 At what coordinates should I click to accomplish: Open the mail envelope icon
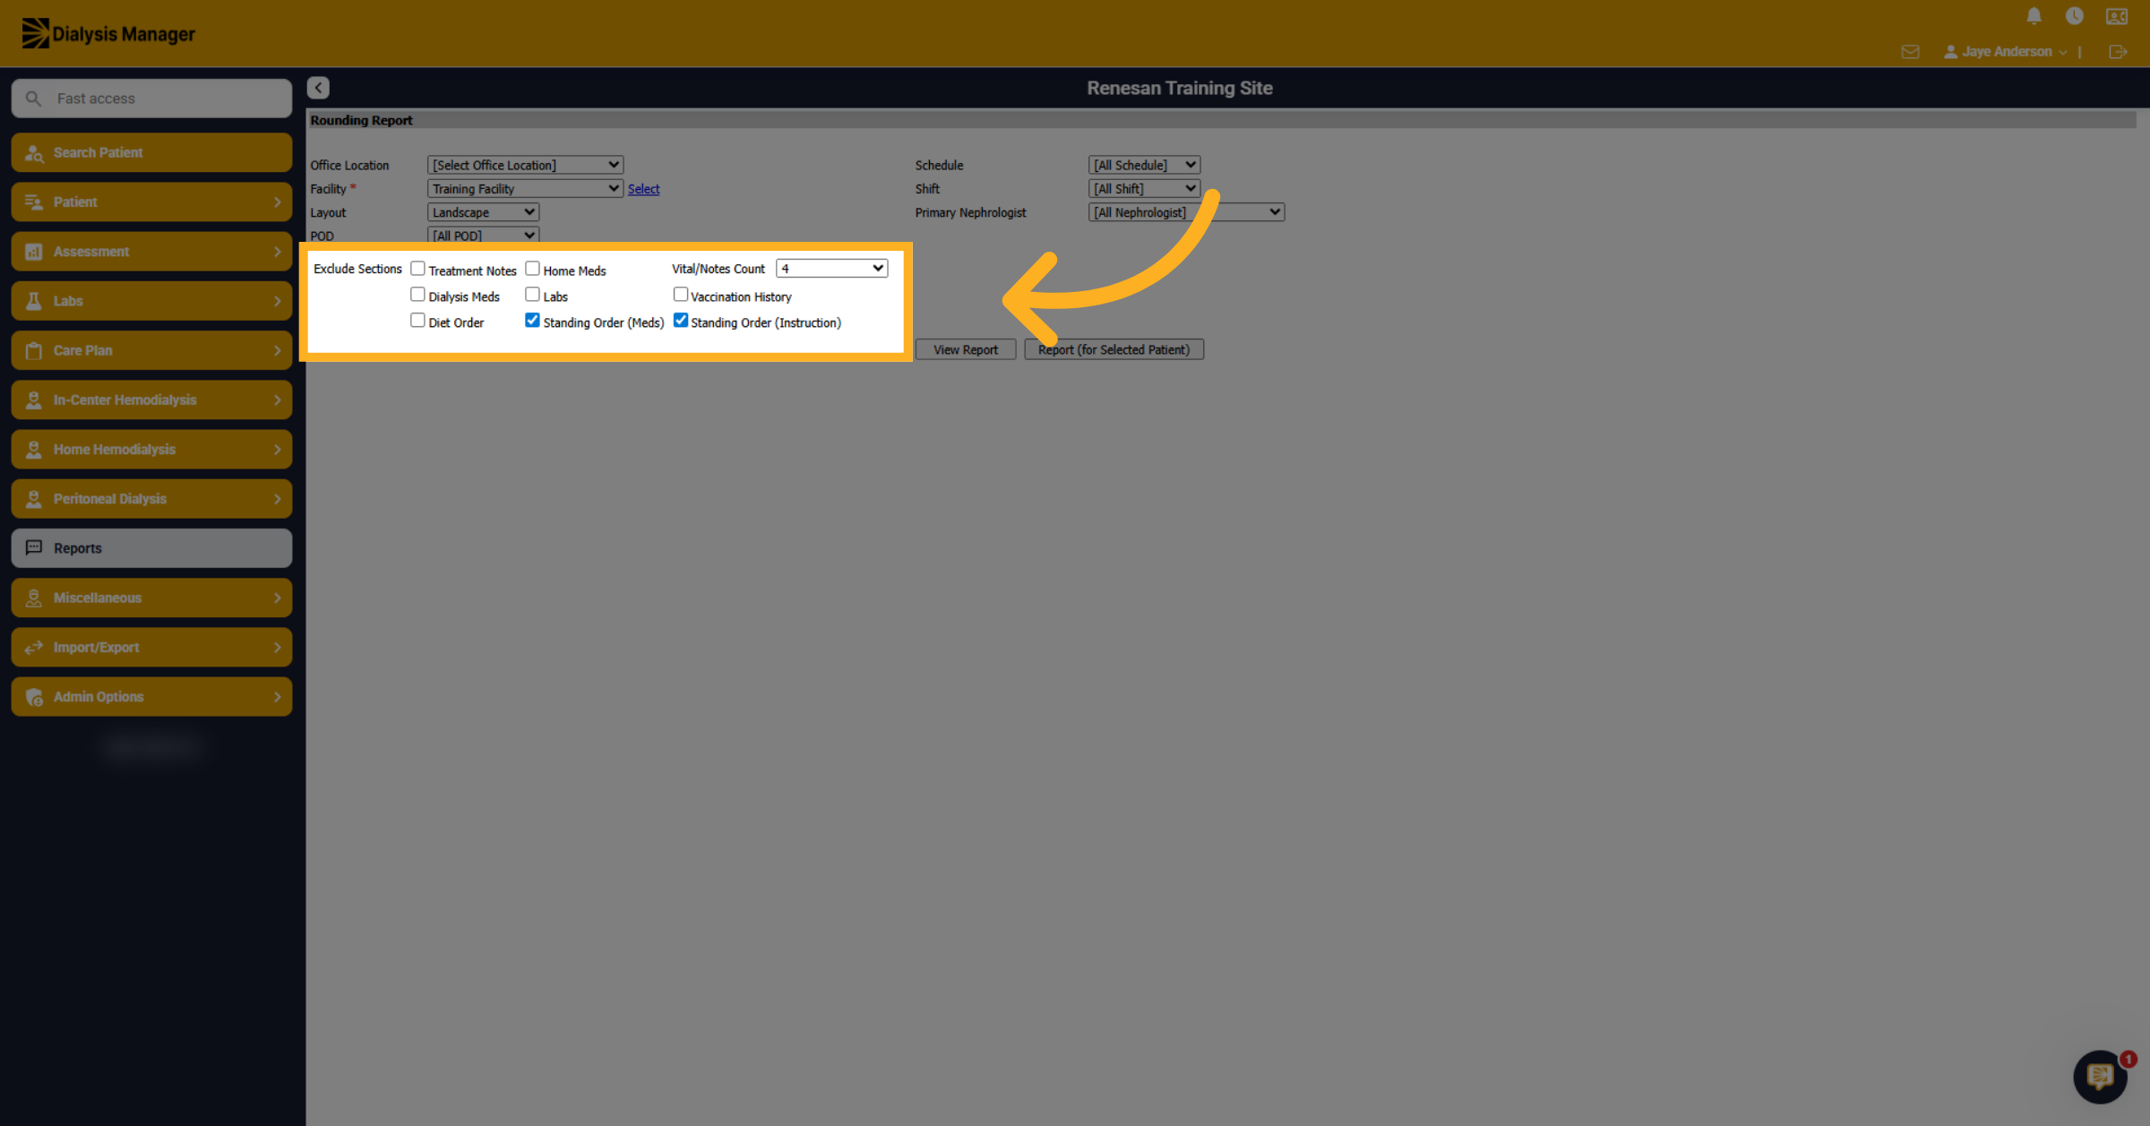tap(1910, 52)
